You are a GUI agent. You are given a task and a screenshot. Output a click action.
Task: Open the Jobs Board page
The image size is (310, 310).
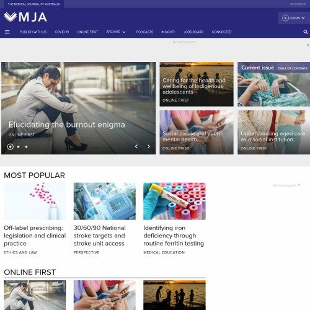pyautogui.click(x=193, y=32)
